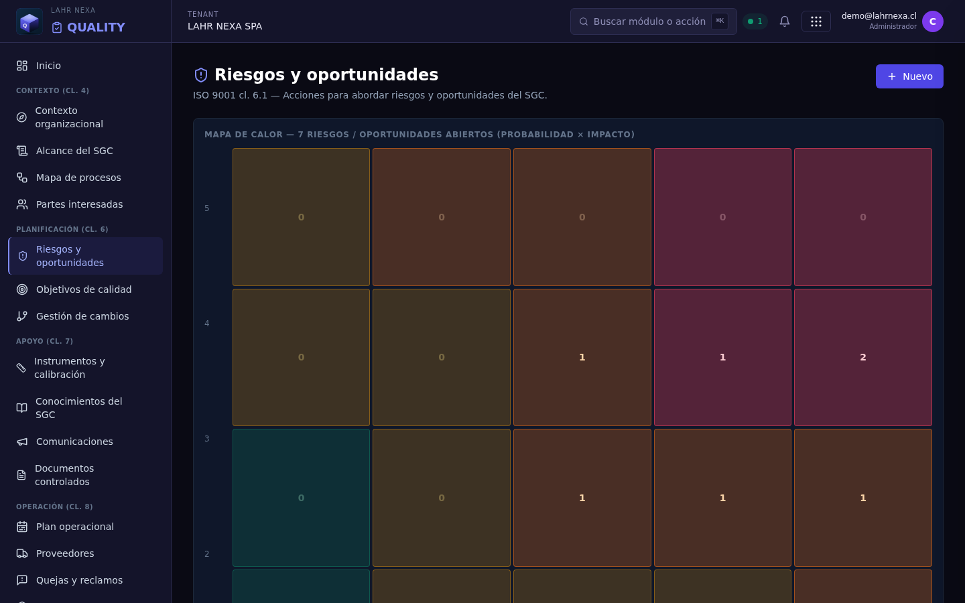Click the tenant name "LAHR NEXA SPA"

[x=225, y=26]
